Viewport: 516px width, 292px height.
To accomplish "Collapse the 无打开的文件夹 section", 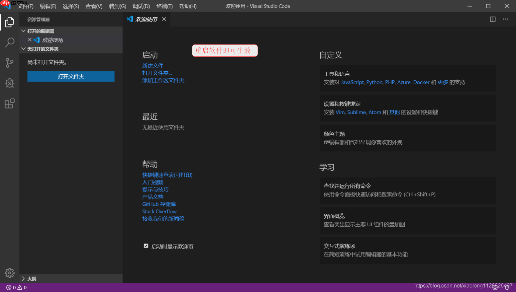I will tap(23, 49).
